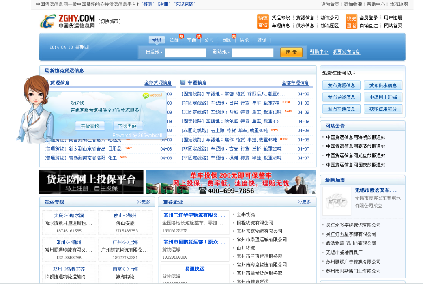The width and height of the screenshot is (423, 284).
Task: Click the orange 快捷通道 badge icon
Action: [x=351, y=22]
